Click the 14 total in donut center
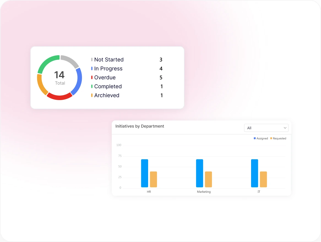 click(59, 75)
